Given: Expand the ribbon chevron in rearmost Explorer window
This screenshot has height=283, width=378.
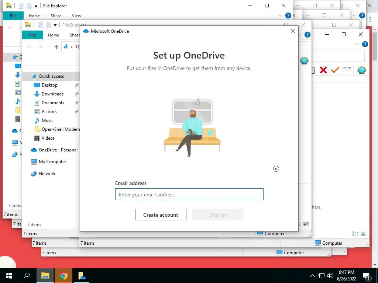Looking at the screenshot, I should click(x=280, y=15).
